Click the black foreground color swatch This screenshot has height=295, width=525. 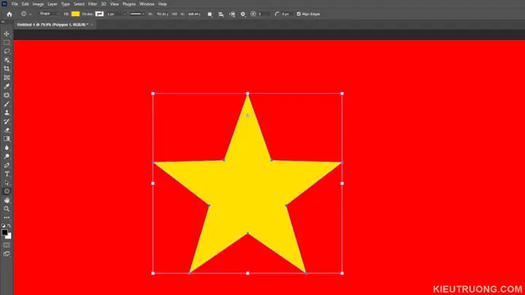(x=4, y=232)
